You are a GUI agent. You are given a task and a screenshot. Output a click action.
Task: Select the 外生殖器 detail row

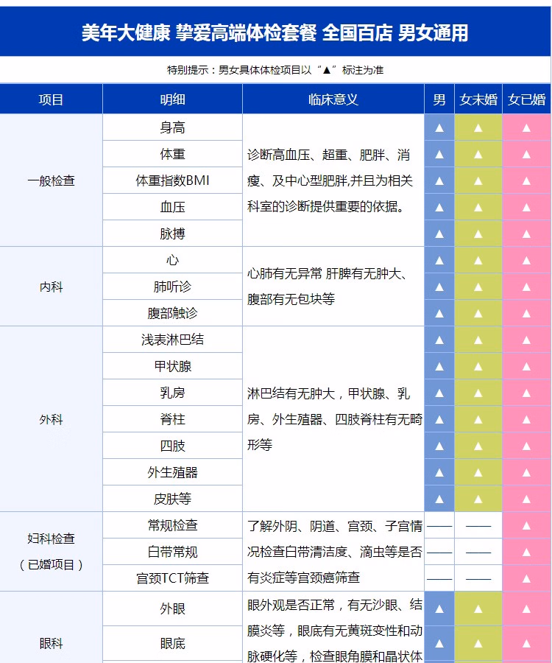tap(172, 472)
